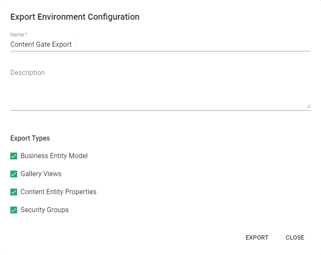Click the small "Name *" field label

(x=19, y=35)
